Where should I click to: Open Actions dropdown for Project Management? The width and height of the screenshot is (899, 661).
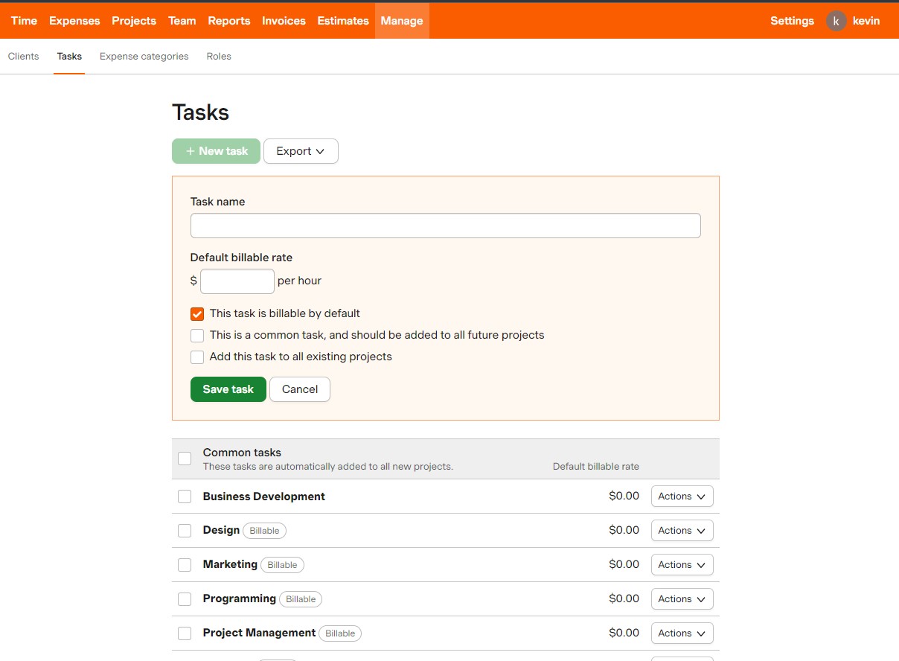(x=682, y=633)
